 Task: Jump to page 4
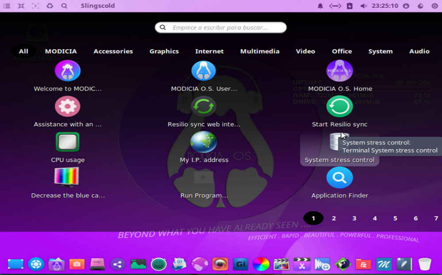[x=375, y=218]
